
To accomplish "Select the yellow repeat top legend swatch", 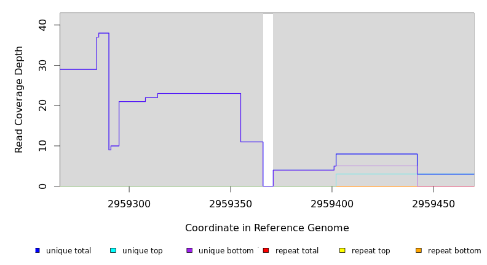I will tap(342, 250).
